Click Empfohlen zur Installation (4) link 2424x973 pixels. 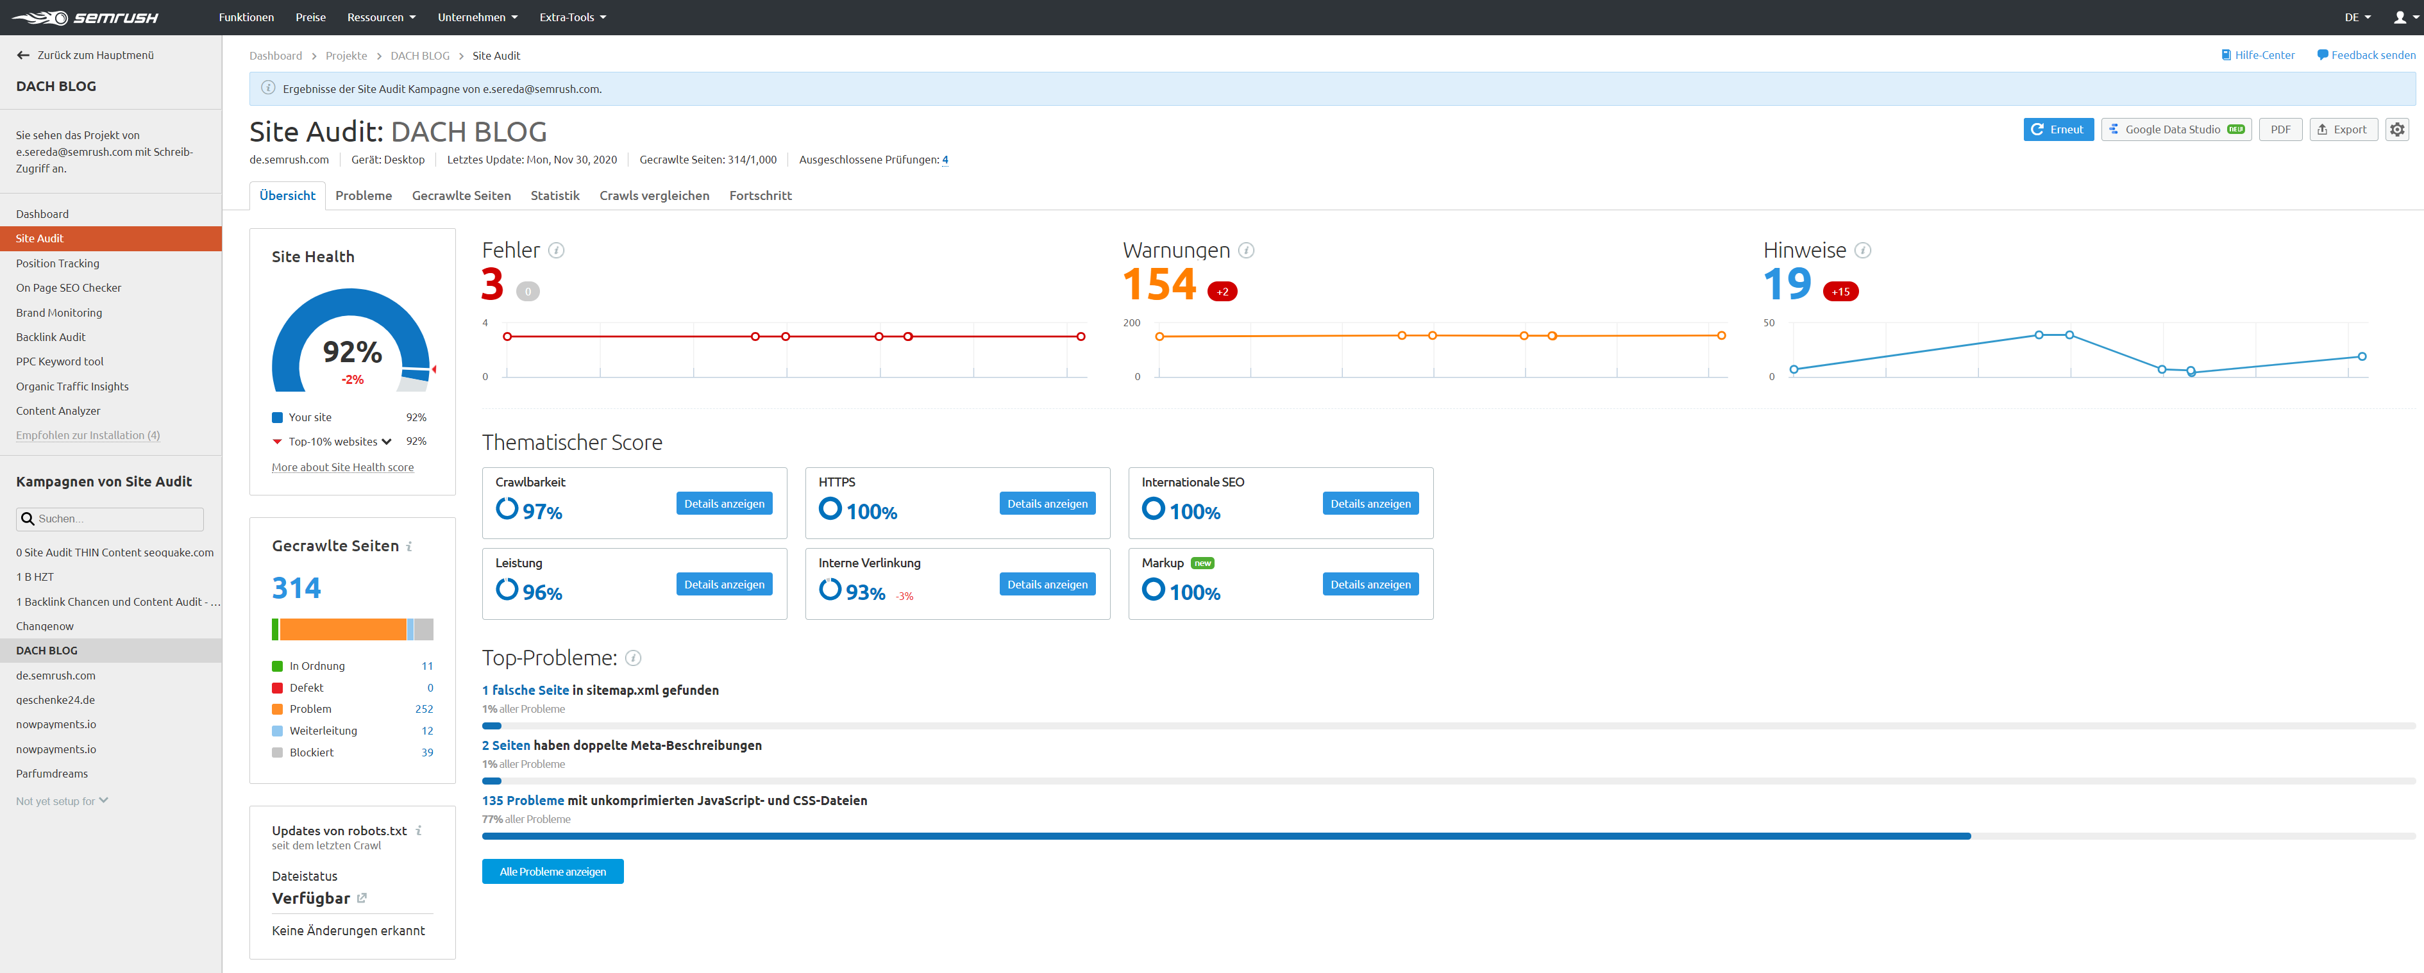pos(87,436)
